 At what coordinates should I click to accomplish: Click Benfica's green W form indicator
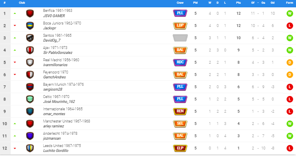289,13
